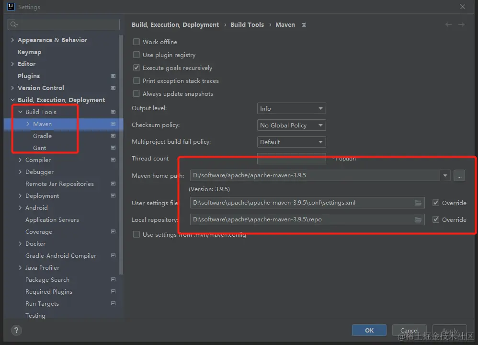
Task: Click the forward navigation arrow icon
Action: click(x=461, y=24)
